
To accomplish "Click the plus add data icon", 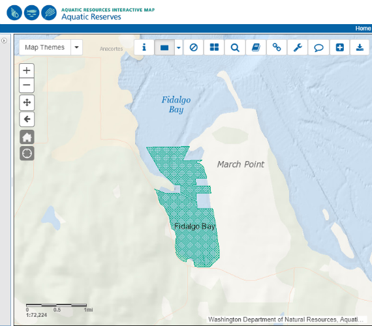I will click(339, 48).
